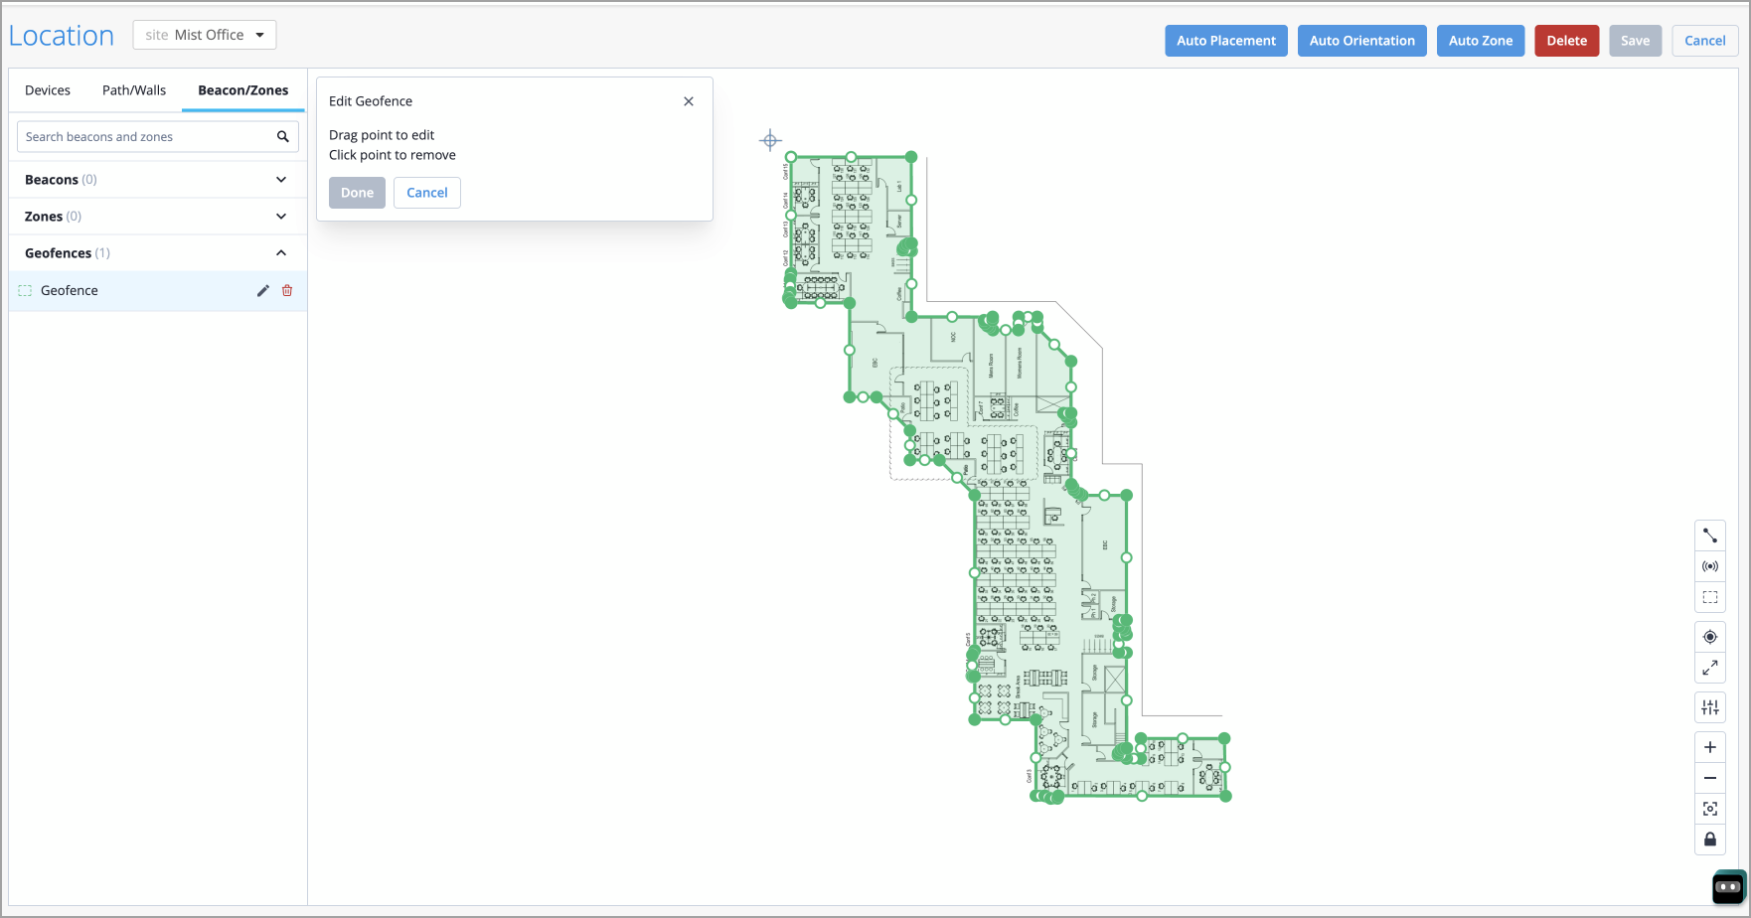Click the Save button
The width and height of the screenshot is (1751, 918).
coord(1636,41)
